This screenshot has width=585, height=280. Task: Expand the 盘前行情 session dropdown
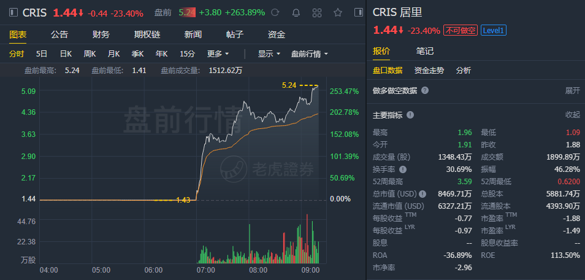click(x=309, y=53)
